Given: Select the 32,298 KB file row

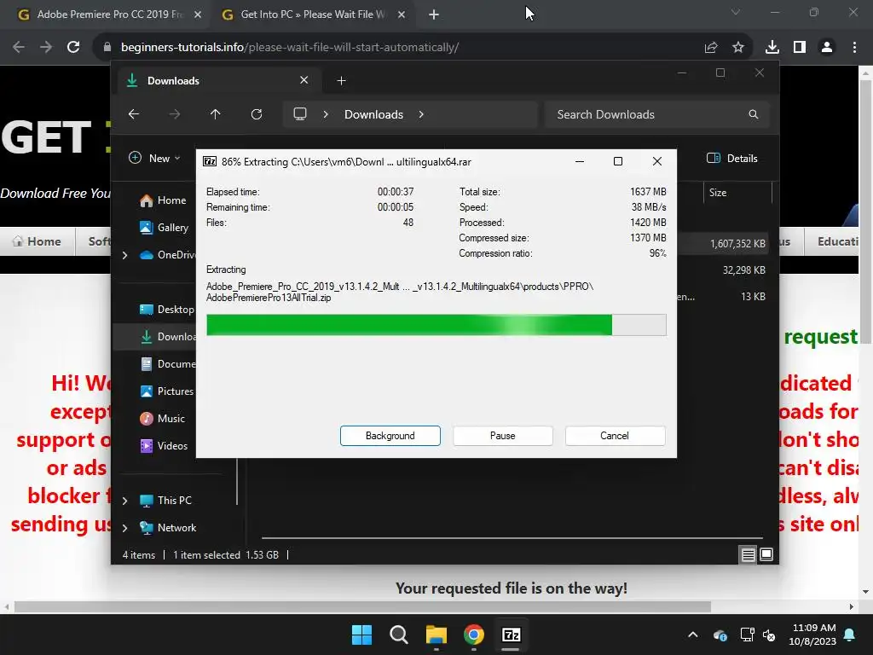Looking at the screenshot, I should click(723, 270).
